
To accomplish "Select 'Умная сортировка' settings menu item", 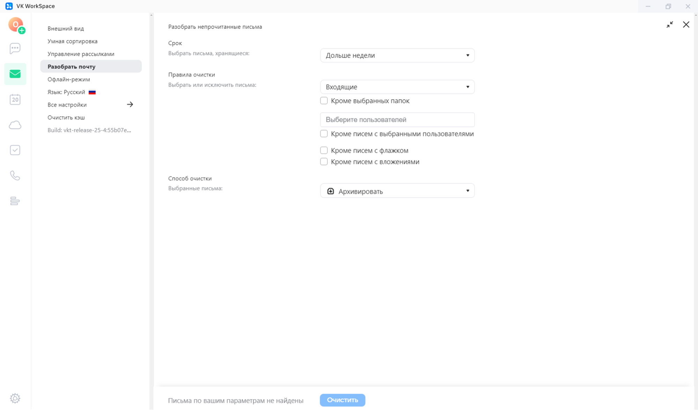I will 72,41.
